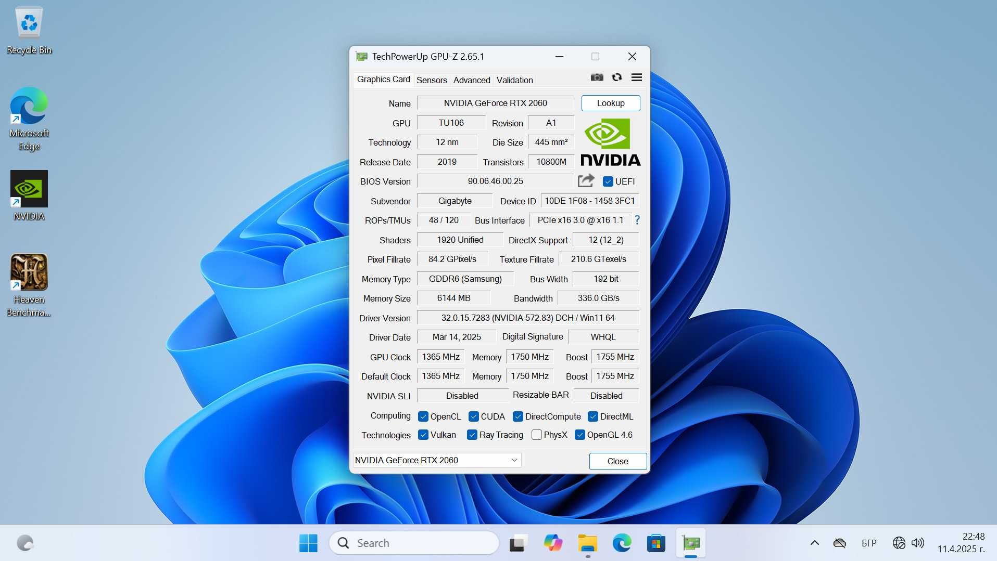Open the Recycle Bin desktop icon
Image resolution: width=997 pixels, height=561 pixels.
[29, 31]
